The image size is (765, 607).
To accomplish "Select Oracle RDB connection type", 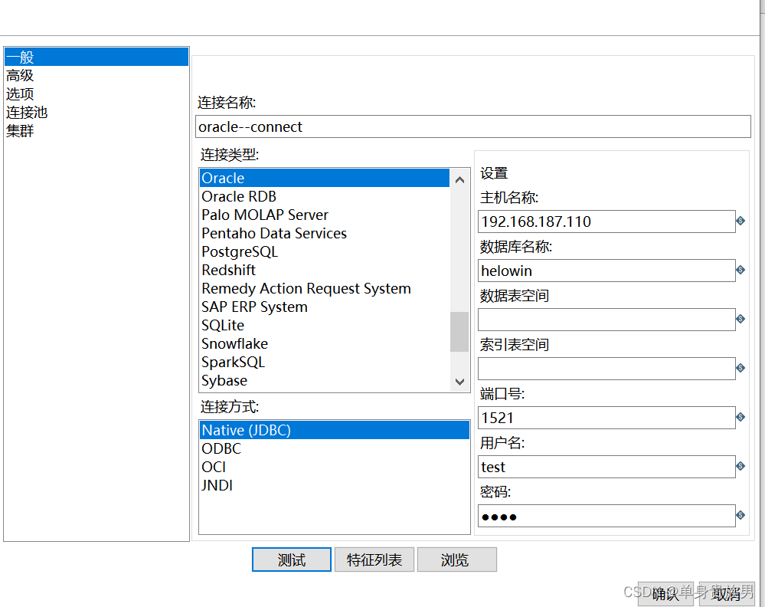I will 325,196.
